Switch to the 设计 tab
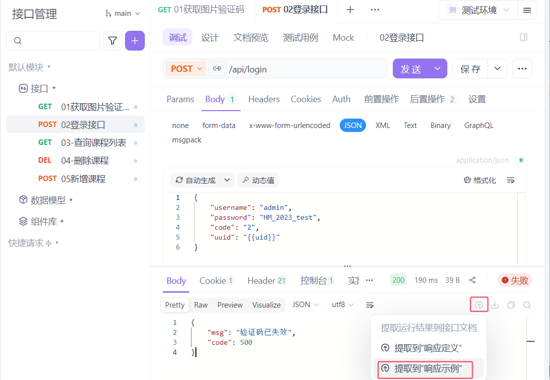550x380 pixels. [210, 38]
